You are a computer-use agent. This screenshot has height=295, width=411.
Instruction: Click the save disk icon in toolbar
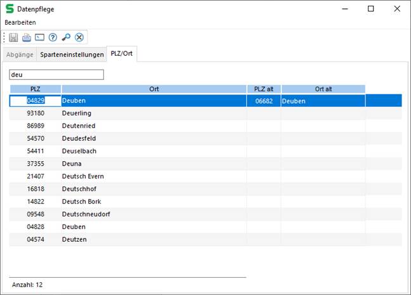click(x=13, y=37)
